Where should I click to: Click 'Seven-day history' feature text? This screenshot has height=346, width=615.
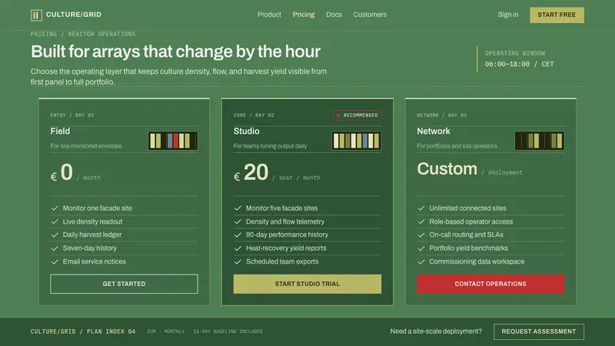tap(90, 248)
